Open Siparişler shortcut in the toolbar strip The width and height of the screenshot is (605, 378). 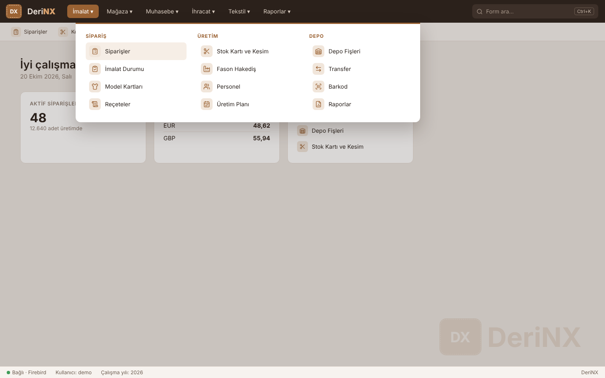coord(29,32)
